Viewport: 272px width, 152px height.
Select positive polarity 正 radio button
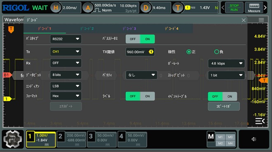(189, 52)
